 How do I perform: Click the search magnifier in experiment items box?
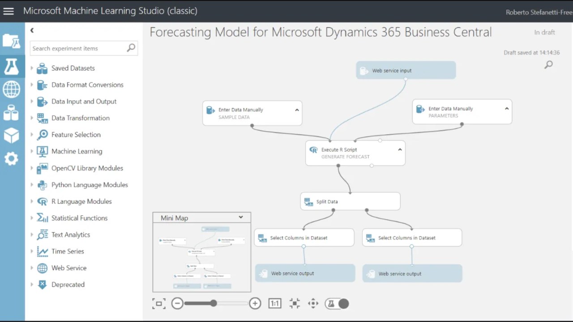pyautogui.click(x=131, y=48)
